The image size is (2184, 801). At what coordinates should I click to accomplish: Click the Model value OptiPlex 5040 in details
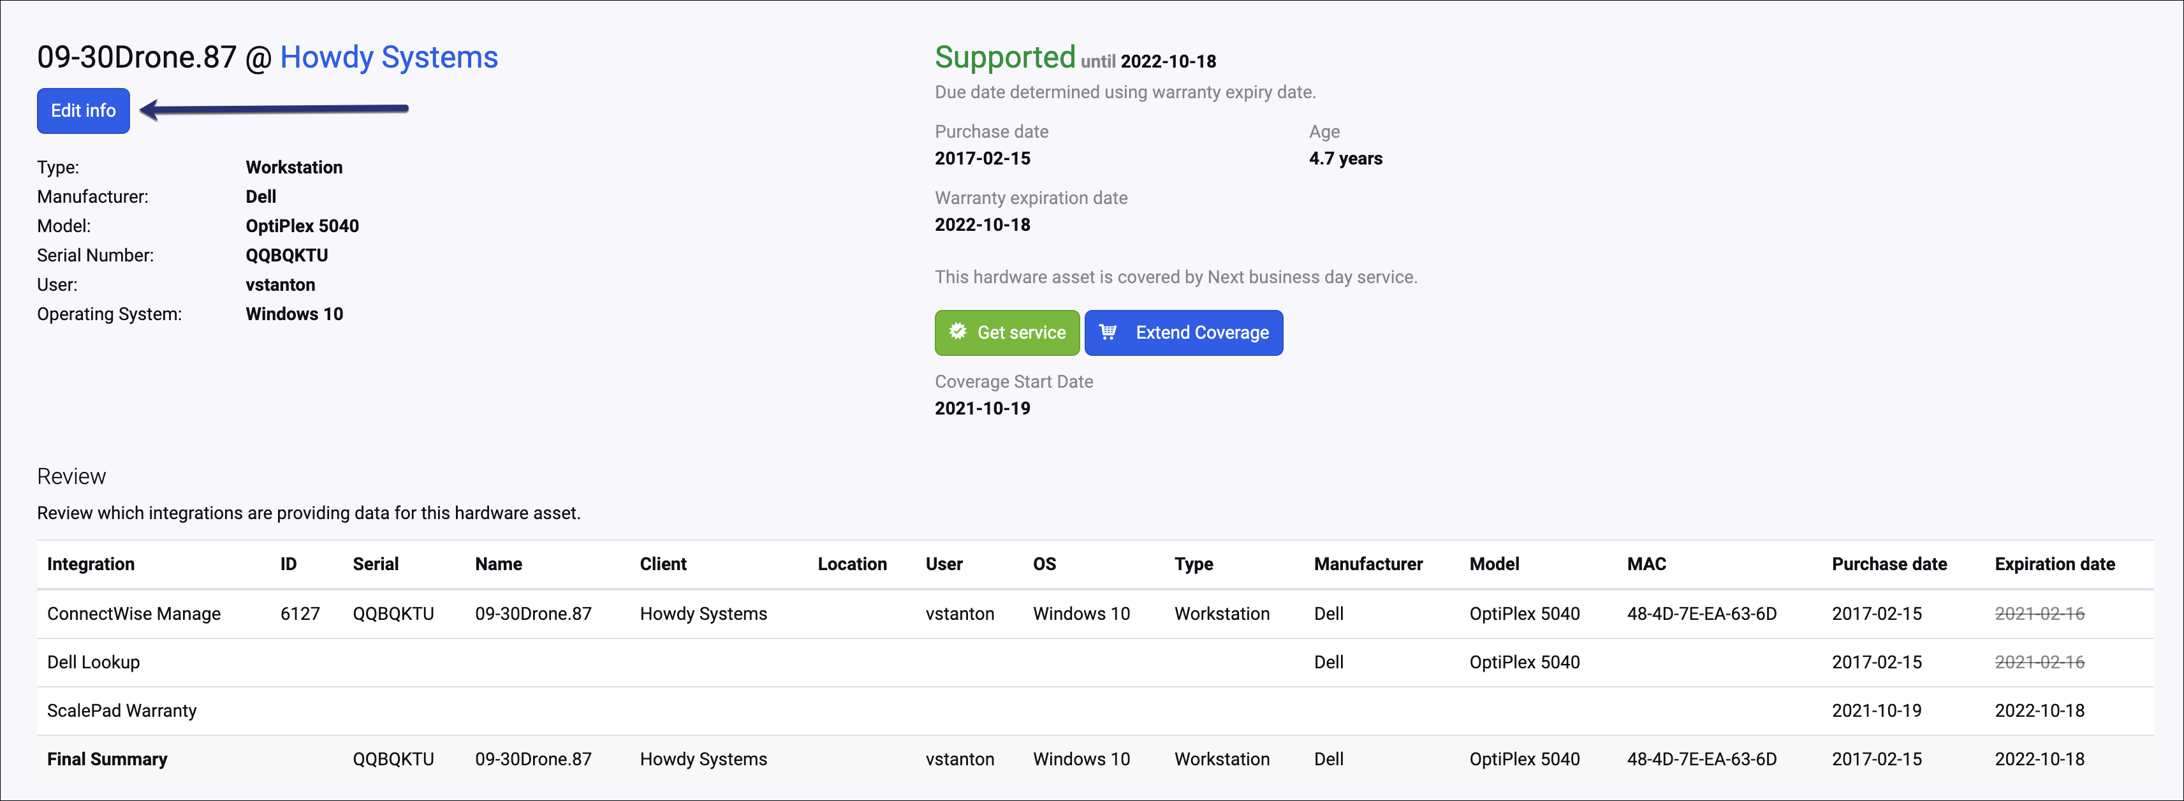302,226
